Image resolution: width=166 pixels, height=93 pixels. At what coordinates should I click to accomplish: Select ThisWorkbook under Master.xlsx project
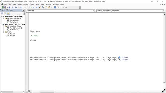coord(14,22)
